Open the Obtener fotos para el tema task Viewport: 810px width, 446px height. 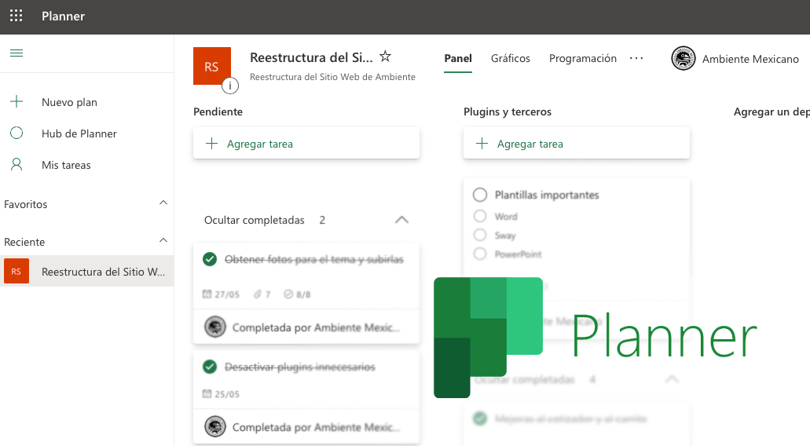click(314, 259)
